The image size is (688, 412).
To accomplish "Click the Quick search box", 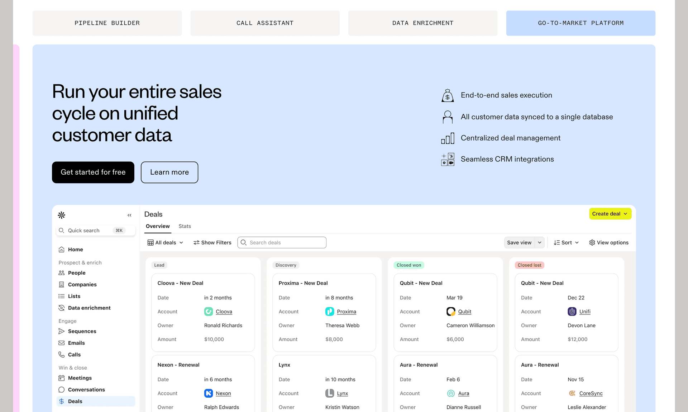I will 96,231.
